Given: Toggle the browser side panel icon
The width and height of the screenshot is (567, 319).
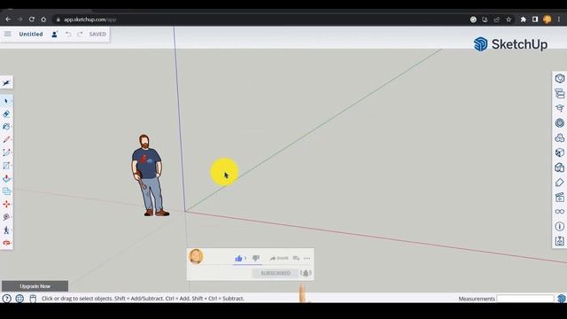Looking at the screenshot, I should pos(535,19).
